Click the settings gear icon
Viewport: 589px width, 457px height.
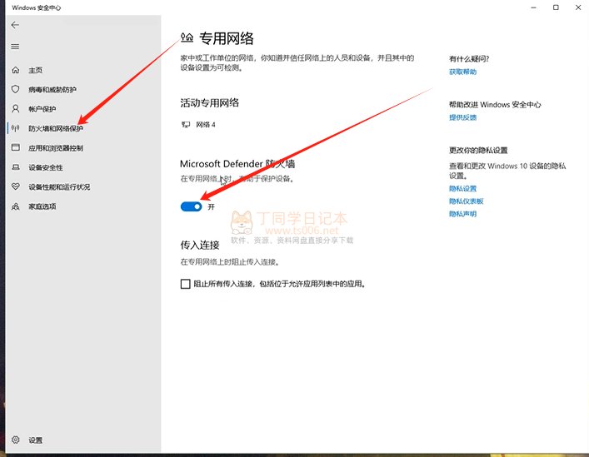(15, 440)
